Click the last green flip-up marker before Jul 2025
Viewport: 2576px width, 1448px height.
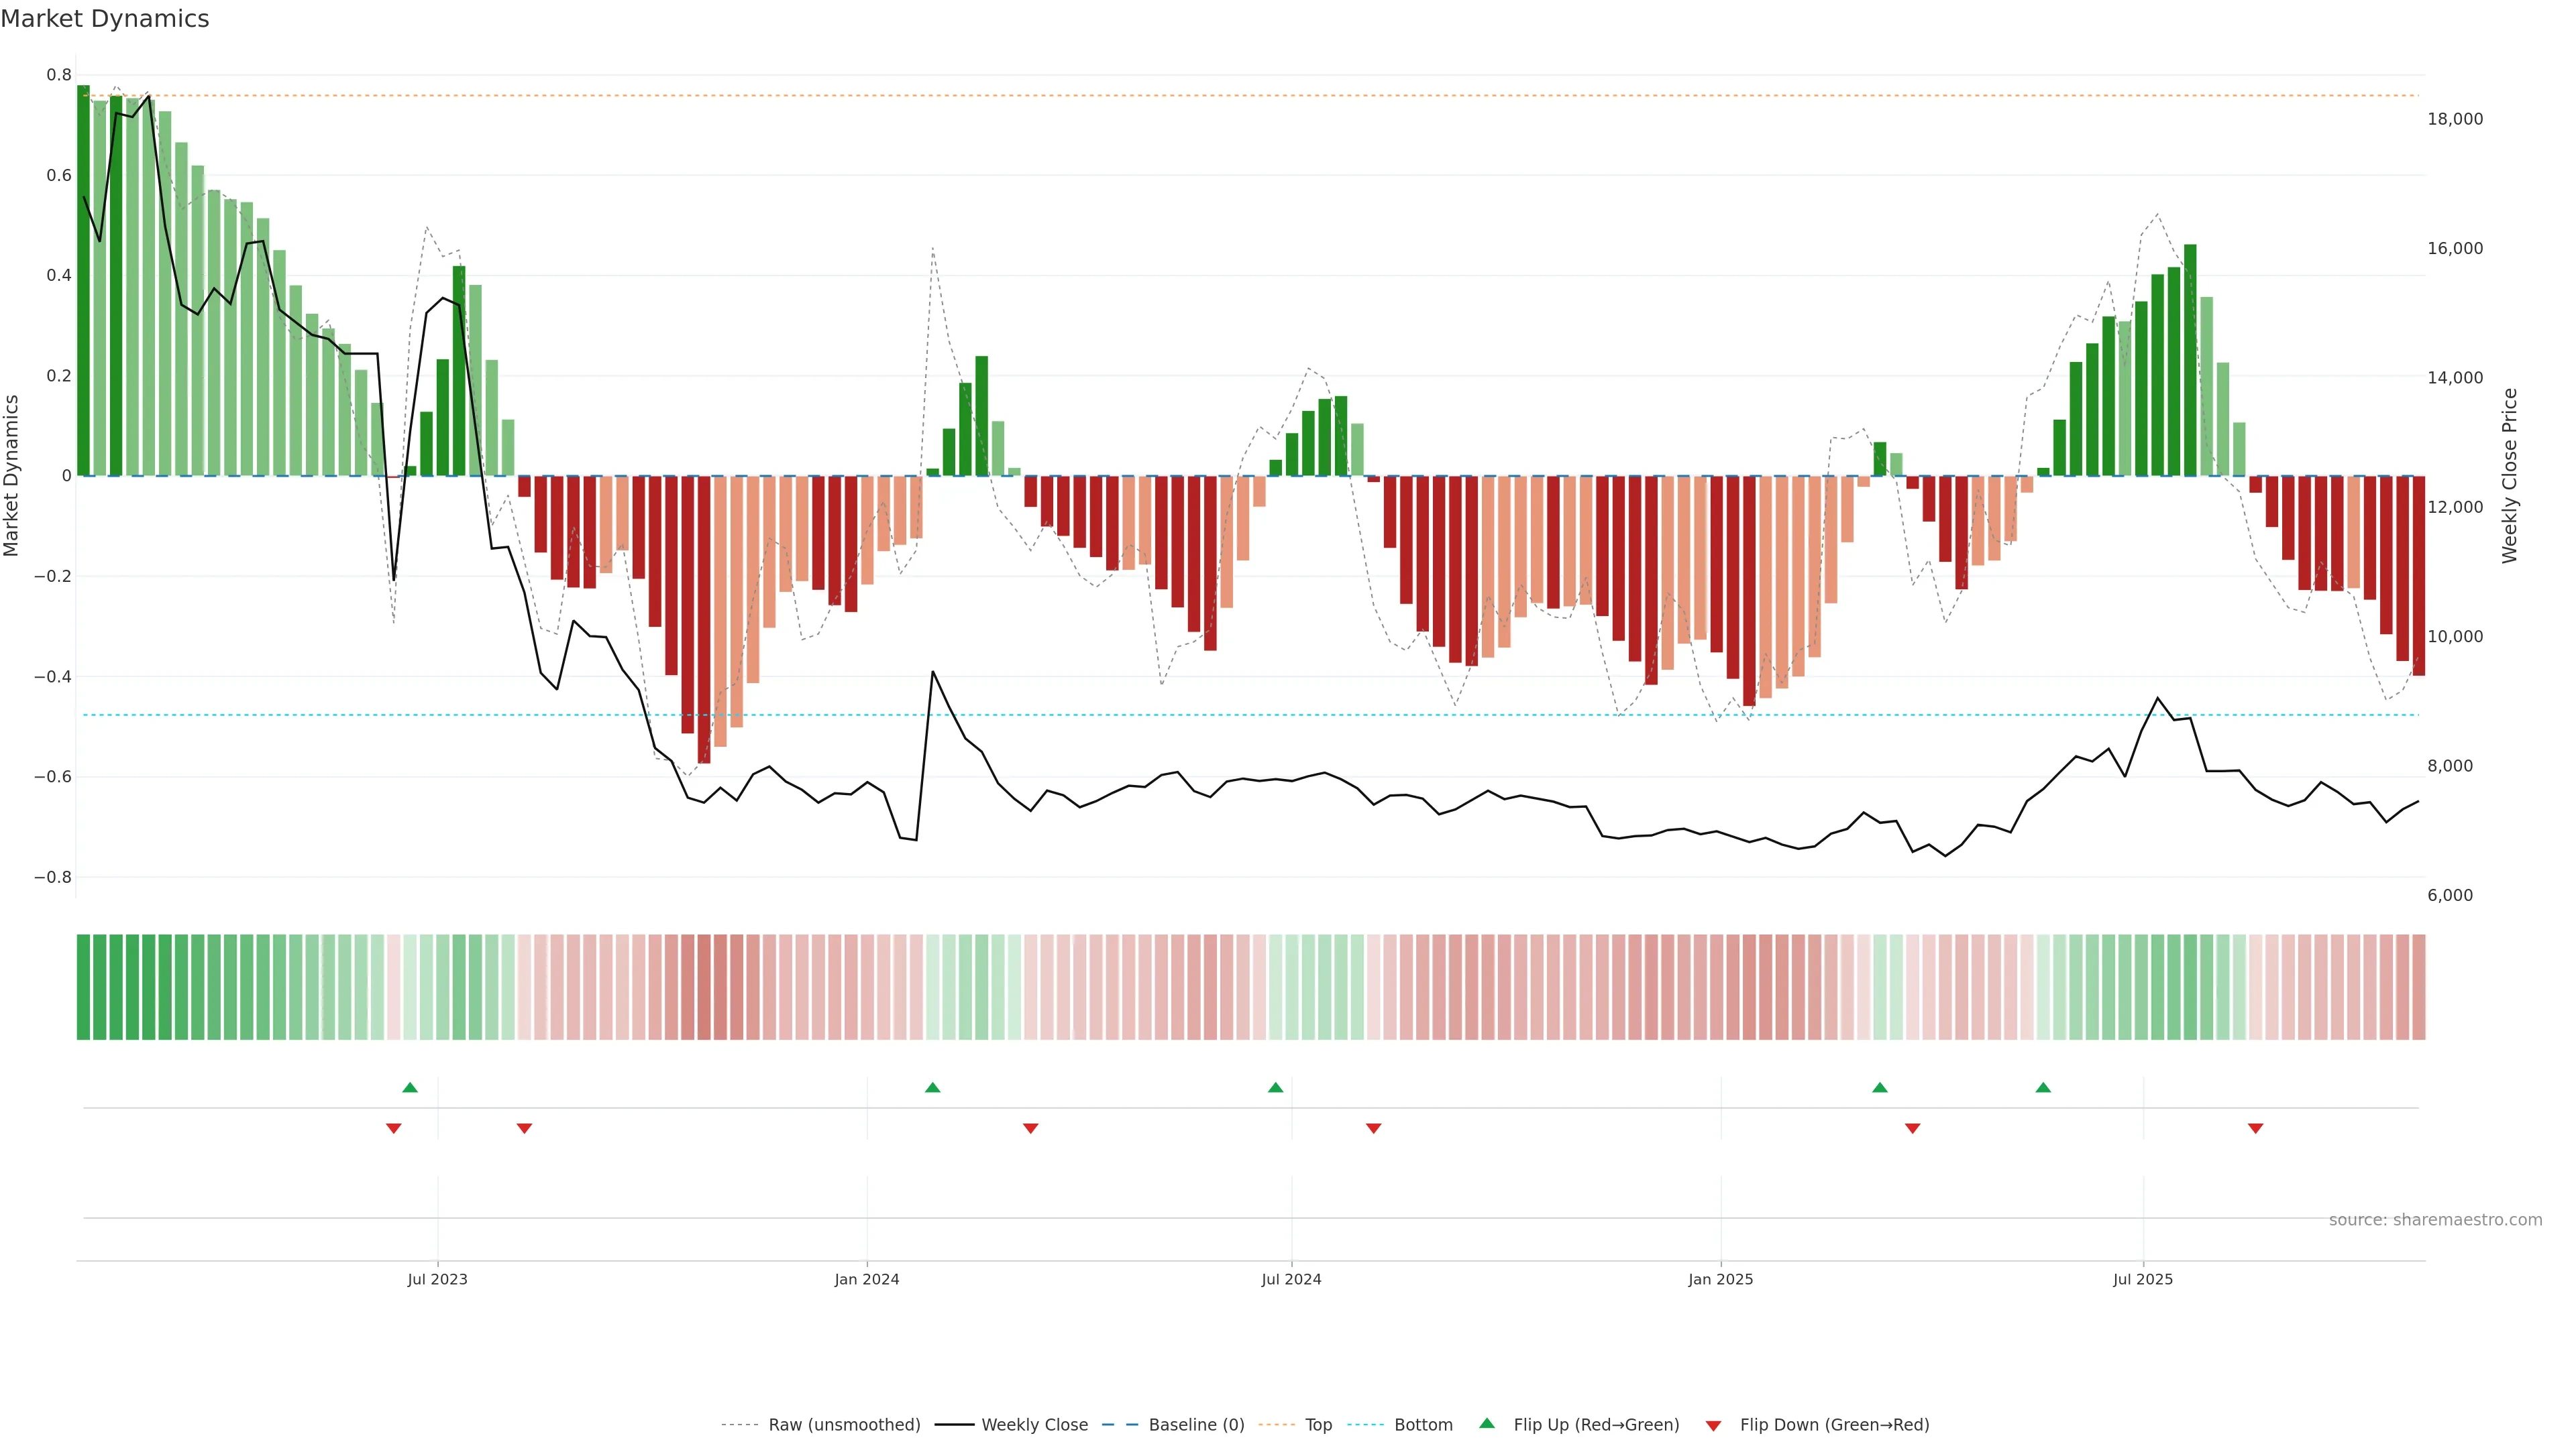coord(2043,1087)
